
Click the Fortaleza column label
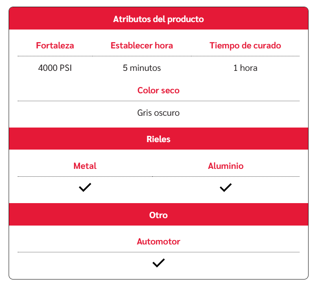(x=55, y=45)
